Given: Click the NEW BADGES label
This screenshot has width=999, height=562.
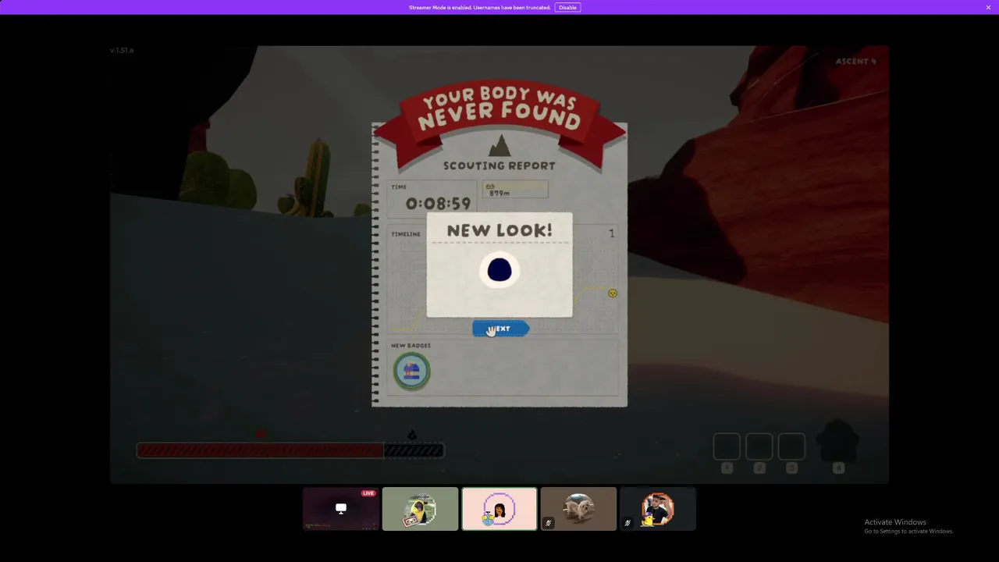Looking at the screenshot, I should click(411, 346).
